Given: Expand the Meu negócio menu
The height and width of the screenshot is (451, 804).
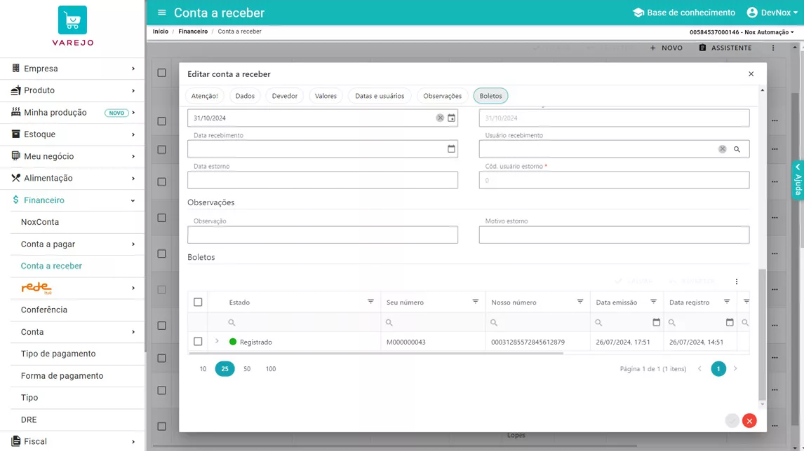Looking at the screenshot, I should coord(72,156).
